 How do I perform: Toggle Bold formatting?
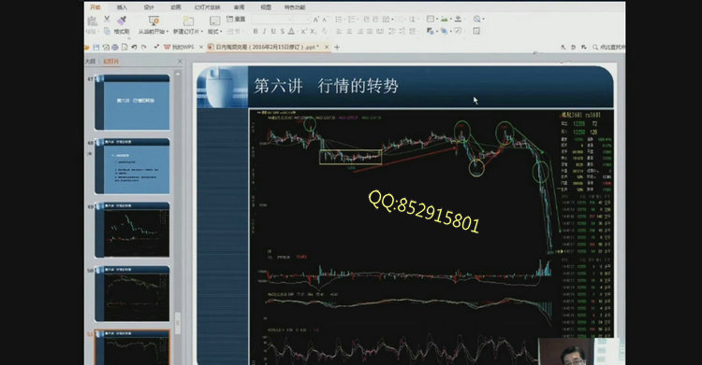click(x=256, y=31)
